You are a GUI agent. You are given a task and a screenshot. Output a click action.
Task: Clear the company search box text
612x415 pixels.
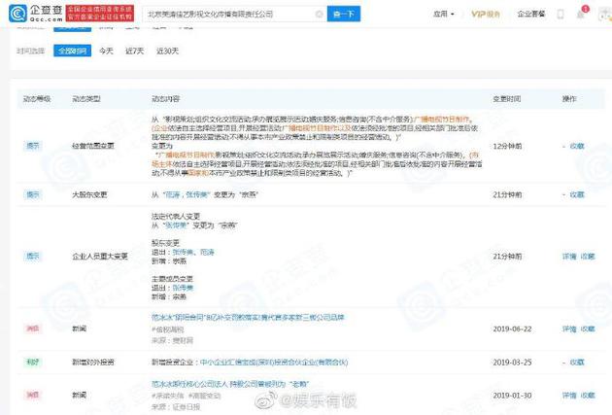(319, 14)
